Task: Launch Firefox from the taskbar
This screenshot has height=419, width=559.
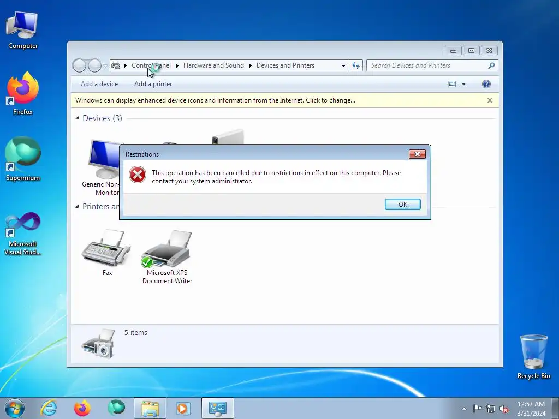Action: point(82,408)
